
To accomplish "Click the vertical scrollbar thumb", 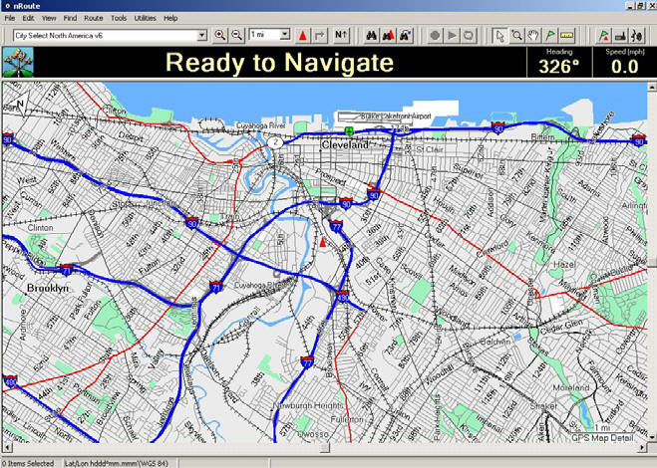I will (x=652, y=263).
